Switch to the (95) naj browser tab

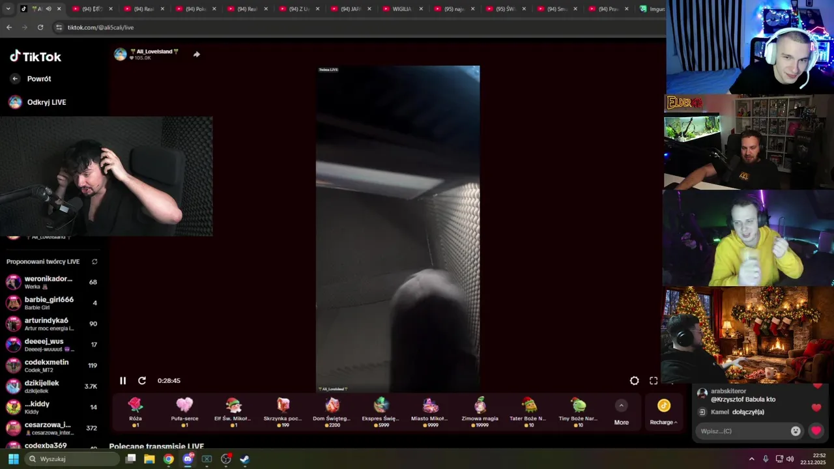pos(453,9)
